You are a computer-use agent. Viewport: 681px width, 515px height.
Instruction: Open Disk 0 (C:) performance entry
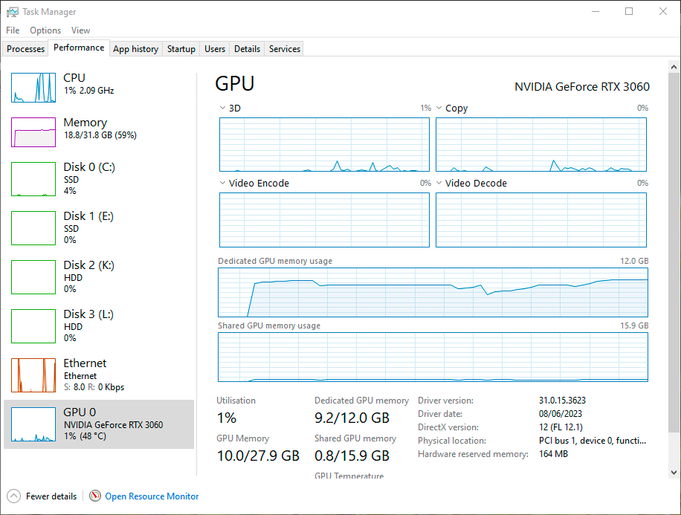[99, 179]
